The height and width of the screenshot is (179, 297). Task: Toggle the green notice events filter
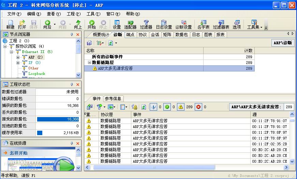click(167, 107)
